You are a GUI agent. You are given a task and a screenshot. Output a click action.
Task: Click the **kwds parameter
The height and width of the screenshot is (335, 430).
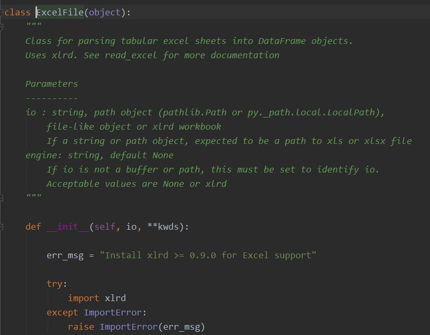click(x=163, y=227)
